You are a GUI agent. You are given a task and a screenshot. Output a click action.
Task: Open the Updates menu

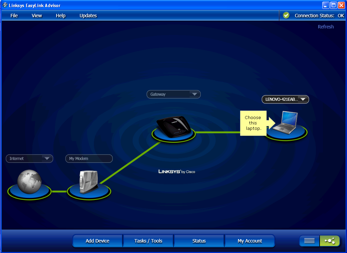pyautogui.click(x=88, y=16)
